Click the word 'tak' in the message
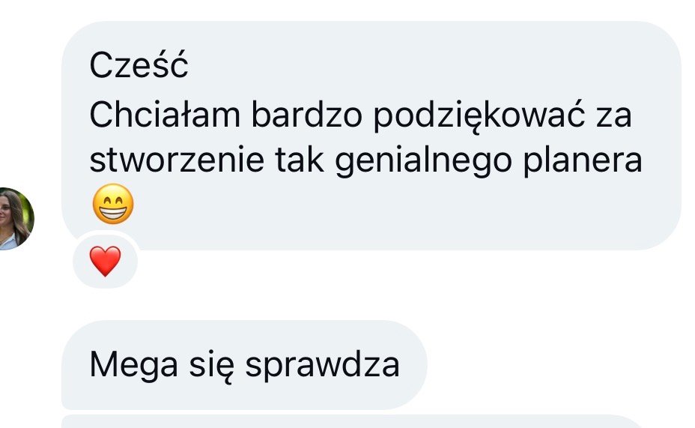 300,160
